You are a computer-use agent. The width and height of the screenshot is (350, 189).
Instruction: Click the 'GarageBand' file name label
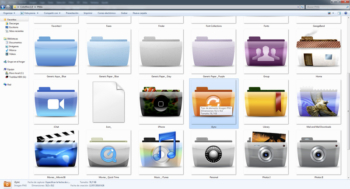(x=318, y=26)
